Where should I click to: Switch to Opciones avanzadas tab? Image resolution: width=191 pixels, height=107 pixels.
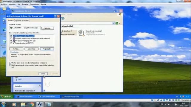tap(22, 21)
